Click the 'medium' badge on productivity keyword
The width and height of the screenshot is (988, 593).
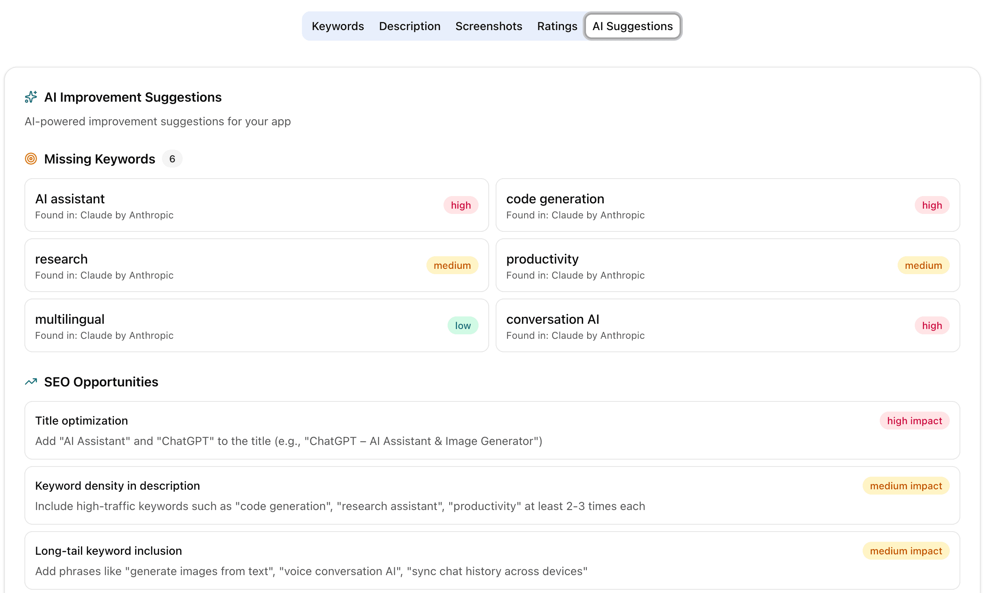tap(923, 265)
